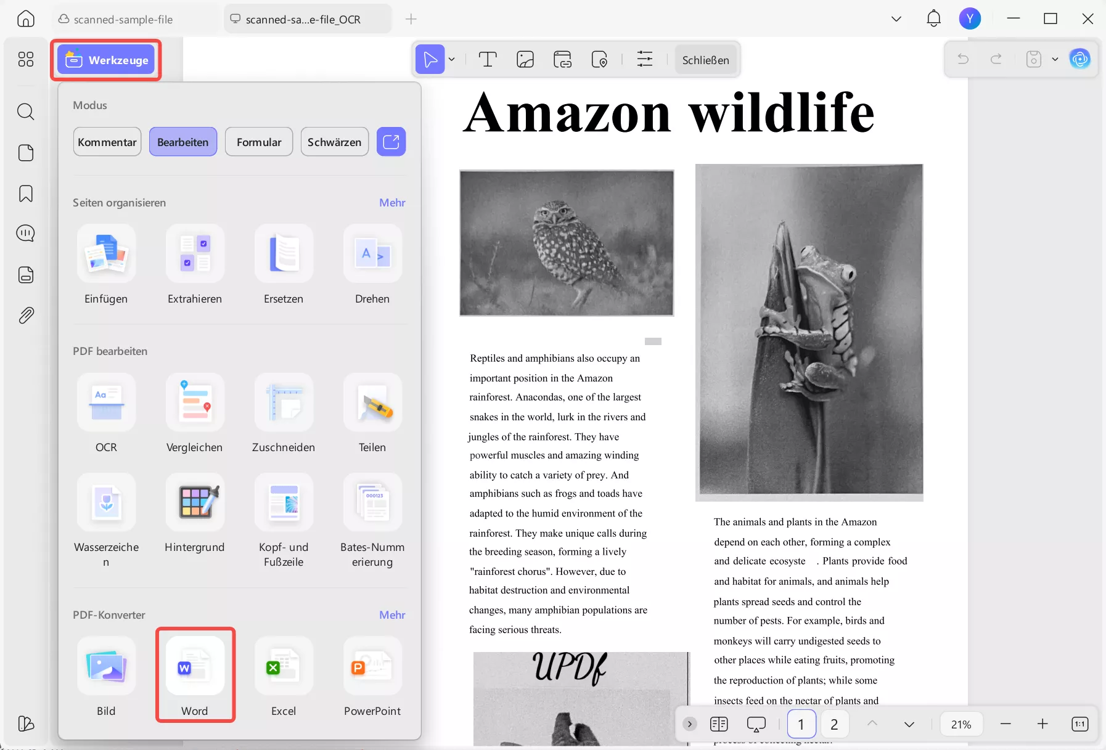
Task: Select the Einfügen page tool
Action: click(106, 265)
